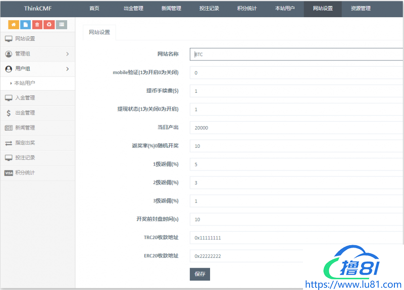Click the blue document shortcut icon
This screenshot has height=290, width=404.
[x=25, y=24]
